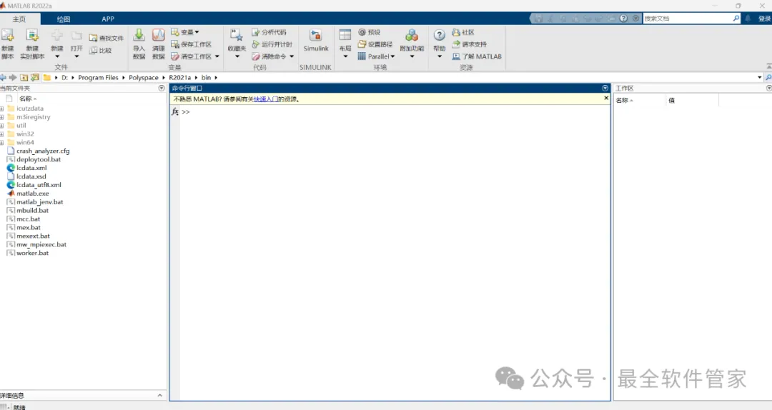772x410 pixels.
Task: Expand the m3iregistry folder
Action: coord(2,117)
